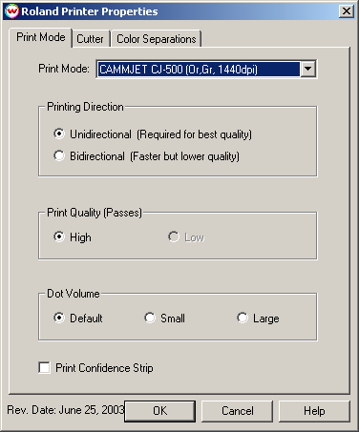Close the Roland Printer Properties dialog
Screen dimensions: 359x432
pos(347,11)
